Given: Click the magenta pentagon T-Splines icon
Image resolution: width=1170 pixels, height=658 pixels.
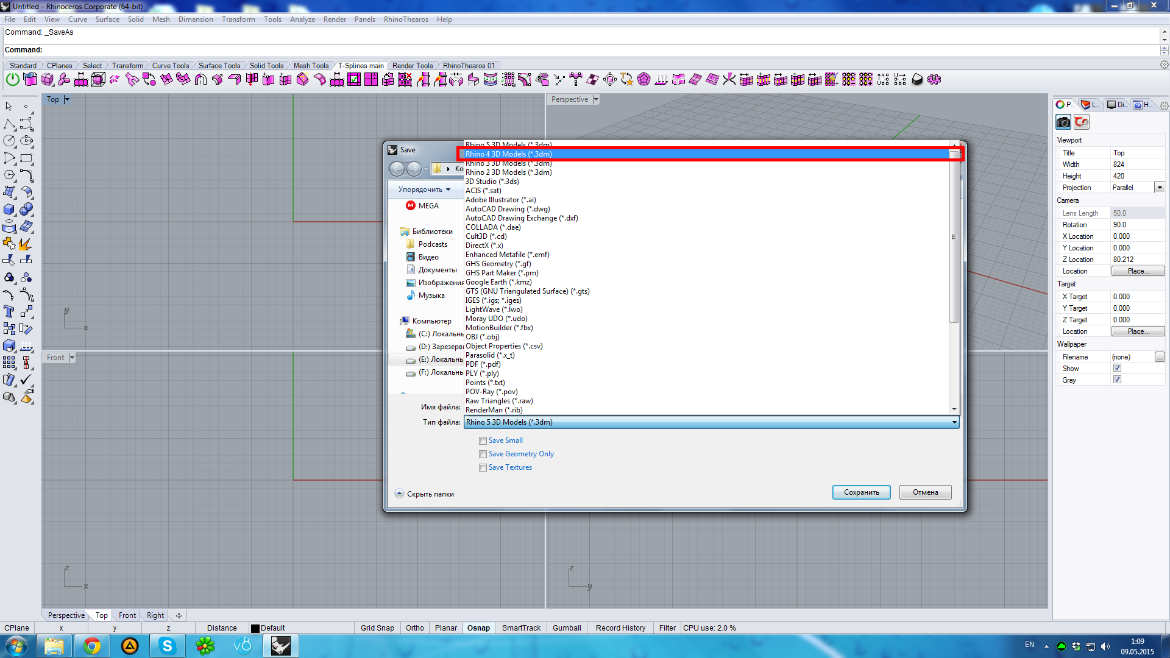Looking at the screenshot, I should pos(644,79).
